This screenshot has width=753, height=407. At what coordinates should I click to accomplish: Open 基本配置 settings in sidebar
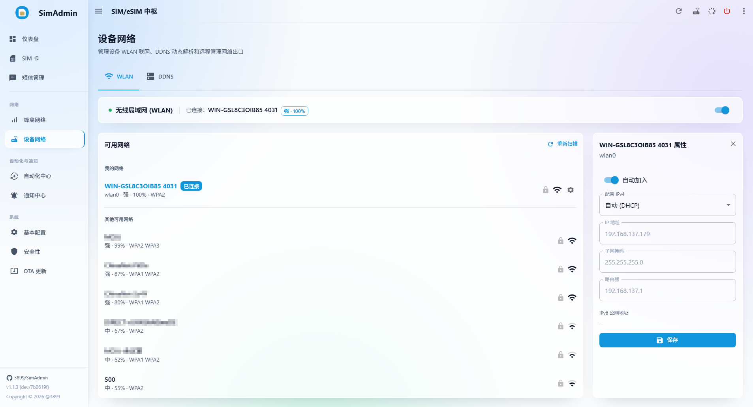(45, 233)
